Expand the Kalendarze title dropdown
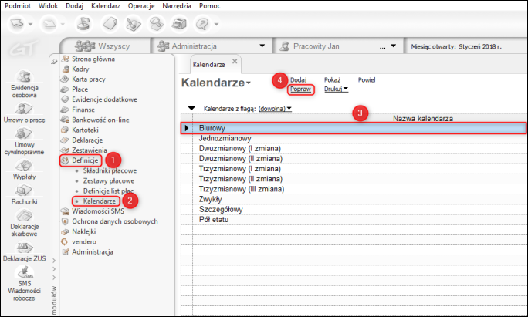Viewport: 528px width, 317px height. [x=249, y=83]
